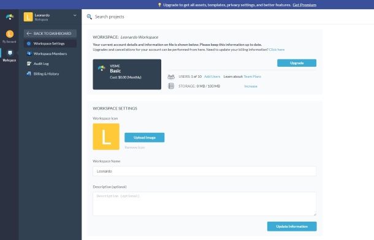The height and width of the screenshot is (240, 374).
Task: Click the Upload Image button
Action: (144, 138)
